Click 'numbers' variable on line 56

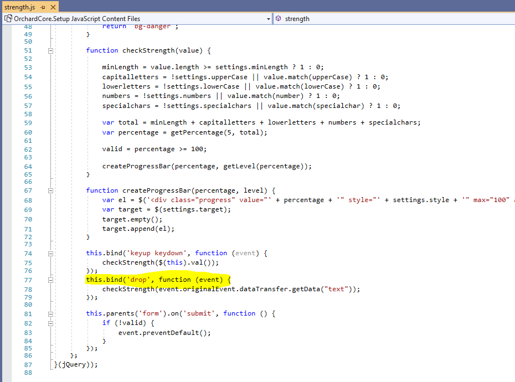(x=116, y=96)
